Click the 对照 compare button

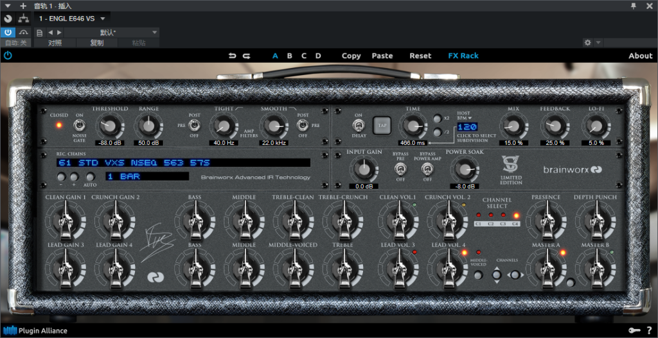coord(55,43)
